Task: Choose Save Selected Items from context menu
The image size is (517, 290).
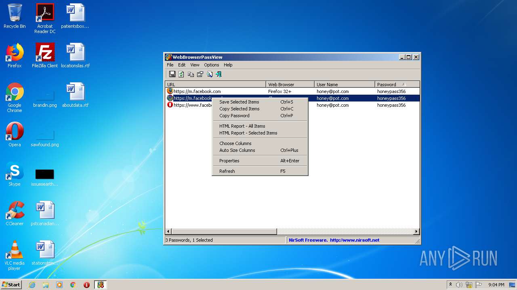Action: pos(260,102)
